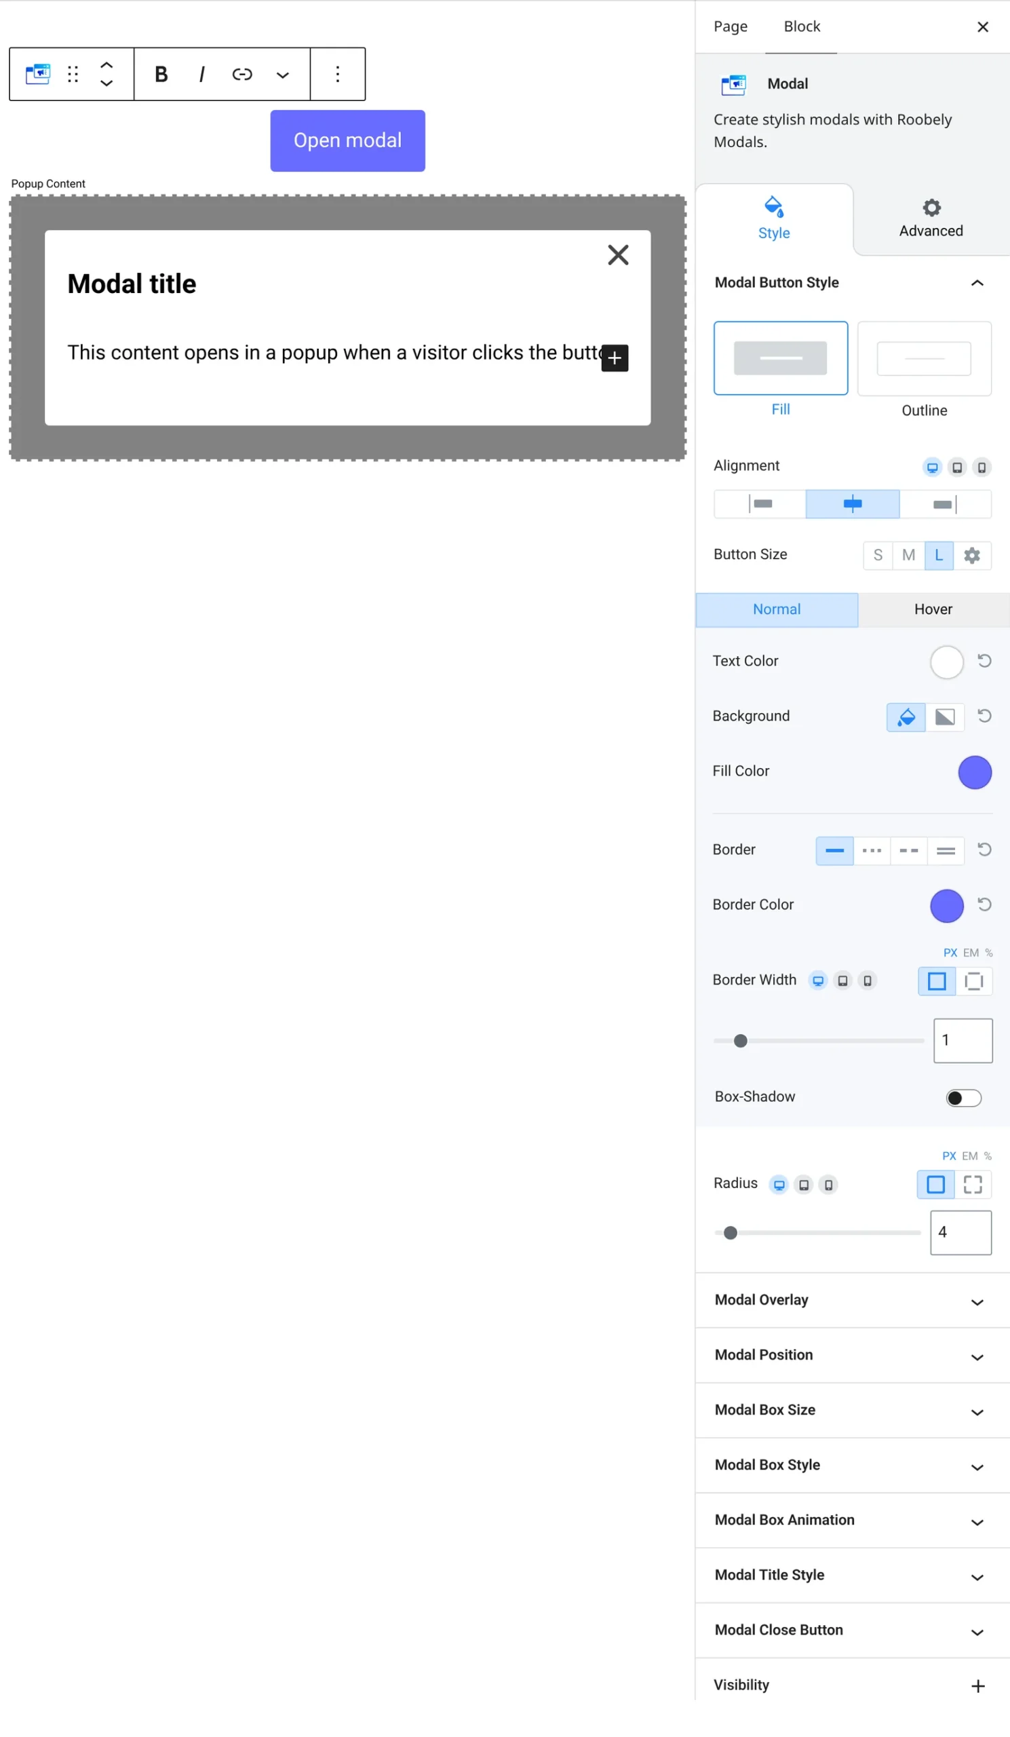The height and width of the screenshot is (1737, 1010).
Task: Switch to the Page tab
Action: [x=731, y=26]
